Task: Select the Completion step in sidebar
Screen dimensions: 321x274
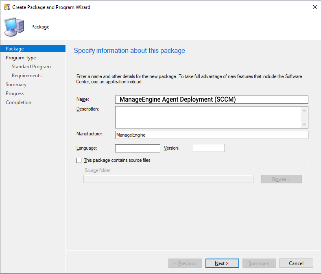Action: 18,102
